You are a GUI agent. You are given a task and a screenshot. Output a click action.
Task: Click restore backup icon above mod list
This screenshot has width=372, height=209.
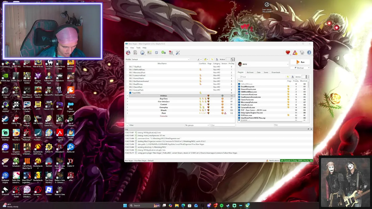212,60
